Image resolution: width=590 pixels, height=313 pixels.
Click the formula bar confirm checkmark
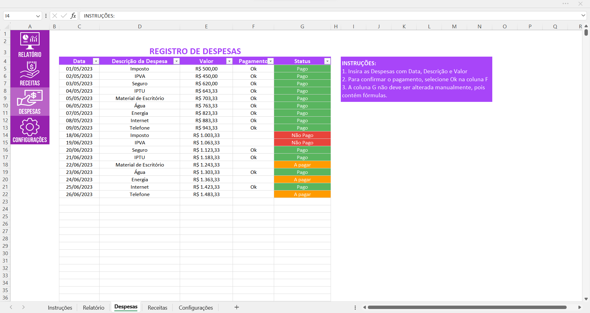pyautogui.click(x=64, y=16)
